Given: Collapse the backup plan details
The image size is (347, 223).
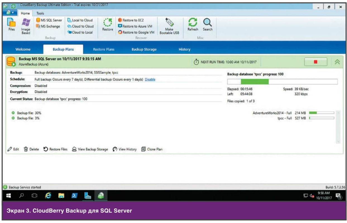Looking at the screenshot, I should [337, 62].
